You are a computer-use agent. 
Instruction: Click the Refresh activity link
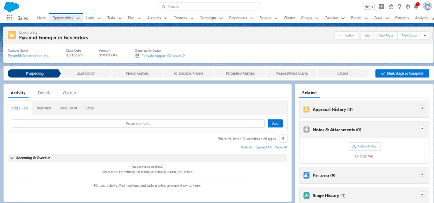click(x=247, y=147)
